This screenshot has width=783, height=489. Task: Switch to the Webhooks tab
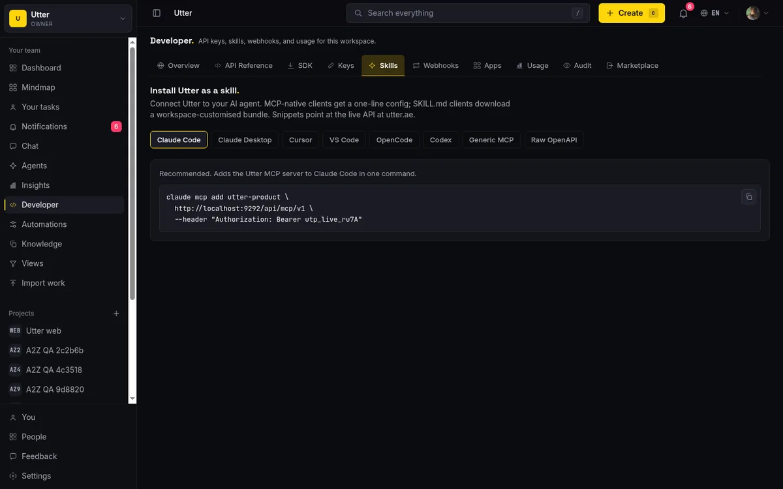point(435,65)
